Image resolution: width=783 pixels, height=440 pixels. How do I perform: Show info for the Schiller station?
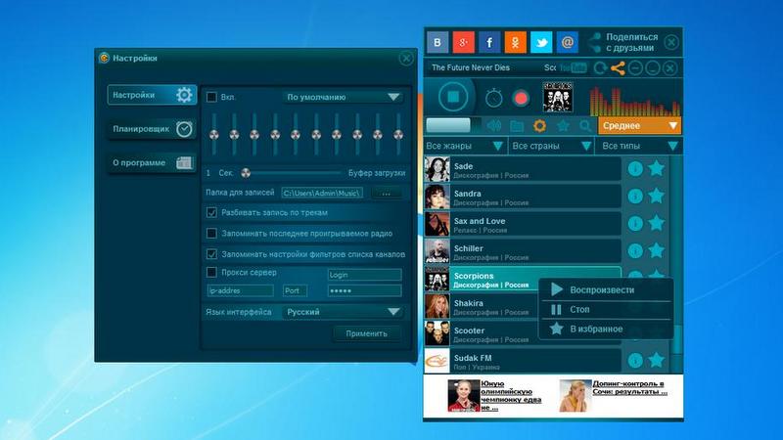pos(635,251)
